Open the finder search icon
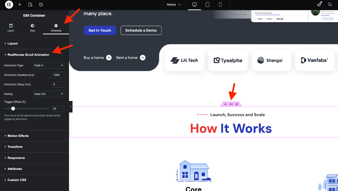This screenshot has width=338, height=191. [x=330, y=5]
